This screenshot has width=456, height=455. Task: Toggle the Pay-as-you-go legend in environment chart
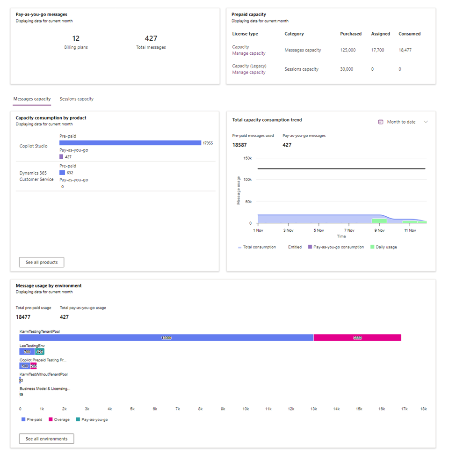point(92,419)
